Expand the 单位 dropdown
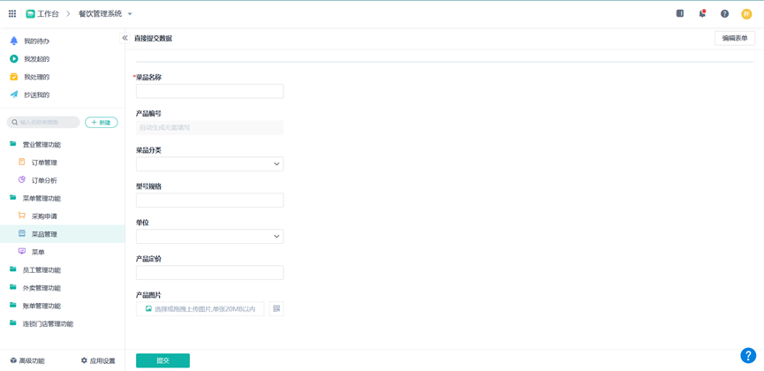 209,236
